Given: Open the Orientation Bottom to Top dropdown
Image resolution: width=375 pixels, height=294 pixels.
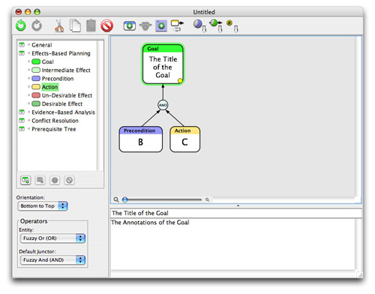Looking at the screenshot, I should pyautogui.click(x=43, y=206).
